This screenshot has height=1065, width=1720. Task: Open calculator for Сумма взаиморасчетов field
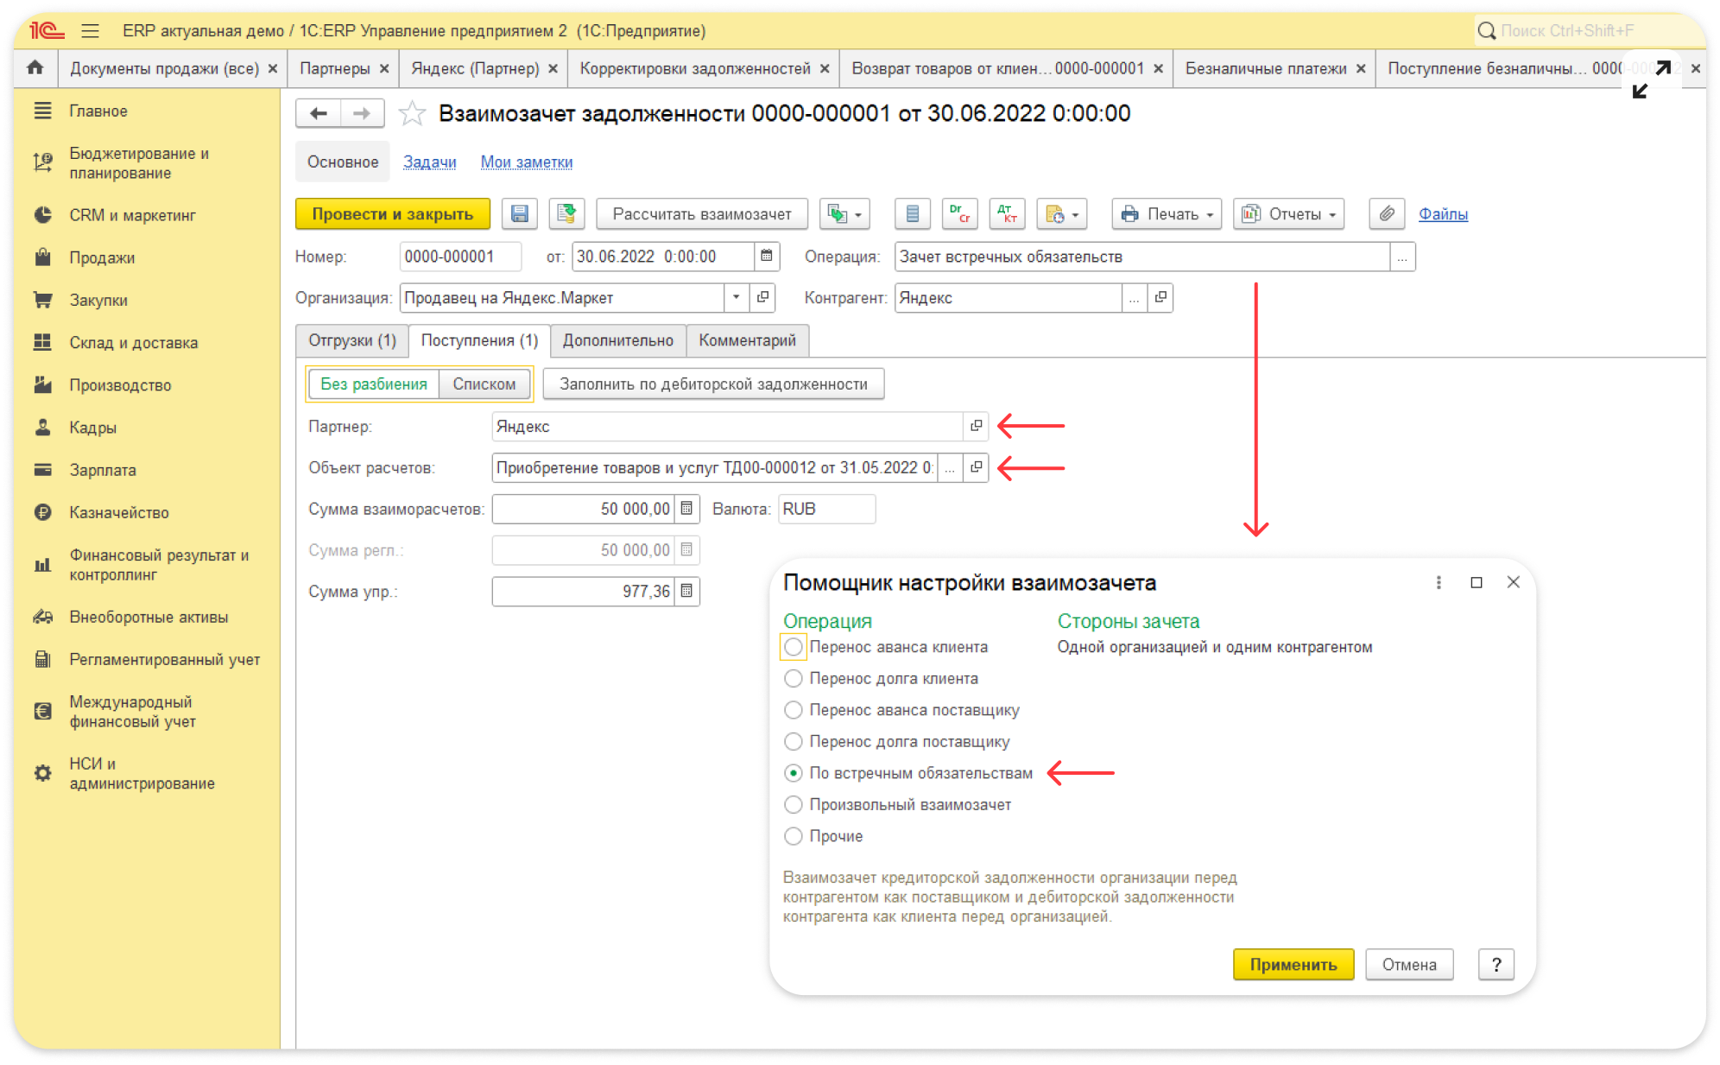(686, 509)
